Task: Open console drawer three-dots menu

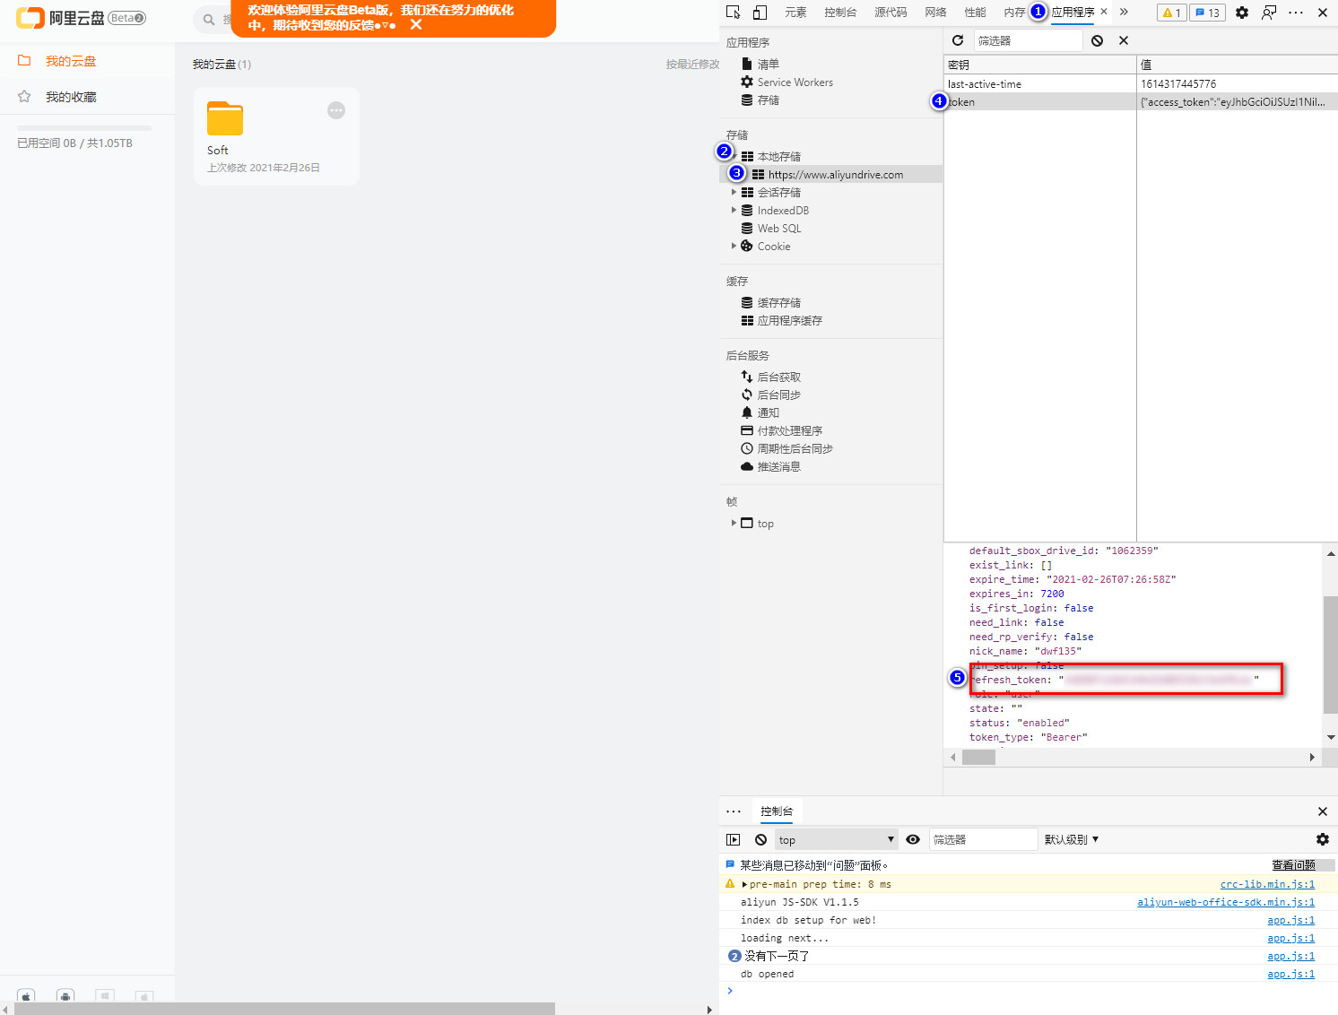Action: point(734,811)
